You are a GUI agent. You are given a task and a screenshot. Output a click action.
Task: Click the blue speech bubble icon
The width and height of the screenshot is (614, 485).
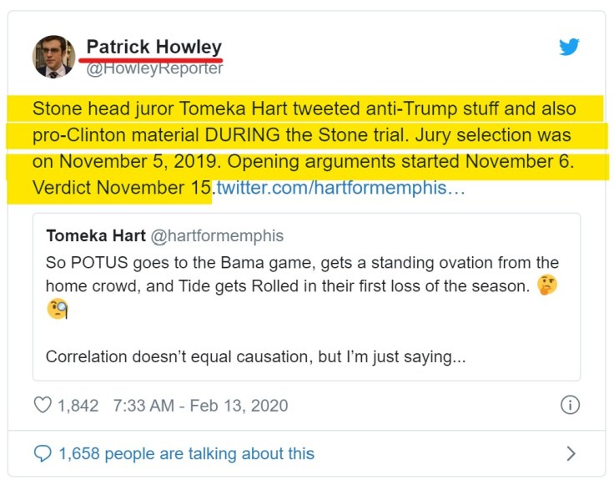pyautogui.click(x=42, y=454)
